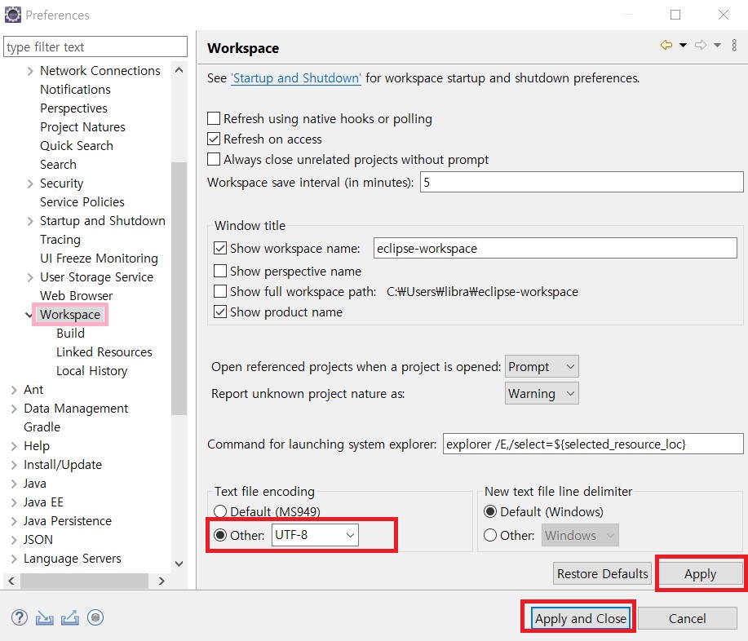Select Project Natures in the tree
Image resolution: width=748 pixels, height=641 pixels.
82,127
